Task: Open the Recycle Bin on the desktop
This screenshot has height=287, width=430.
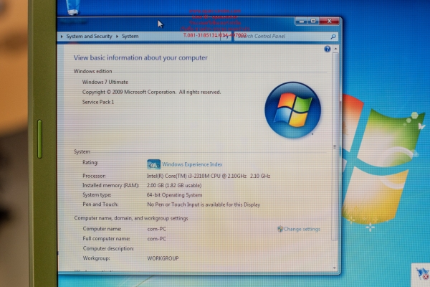Action: click(73, 7)
